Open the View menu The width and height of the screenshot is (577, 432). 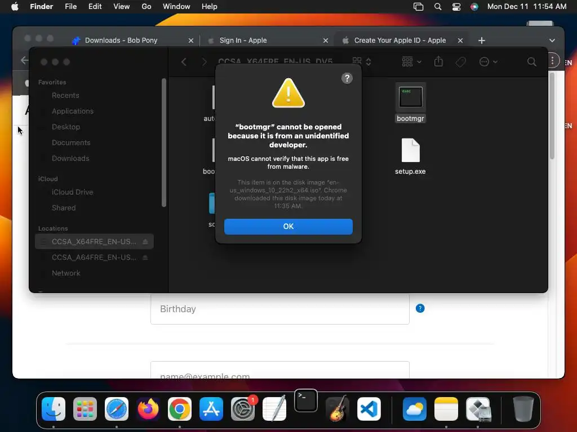pos(122,7)
